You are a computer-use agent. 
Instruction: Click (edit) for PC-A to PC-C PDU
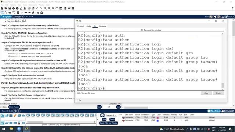[186, 117]
